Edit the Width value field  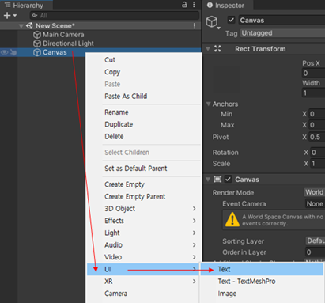click(x=313, y=93)
